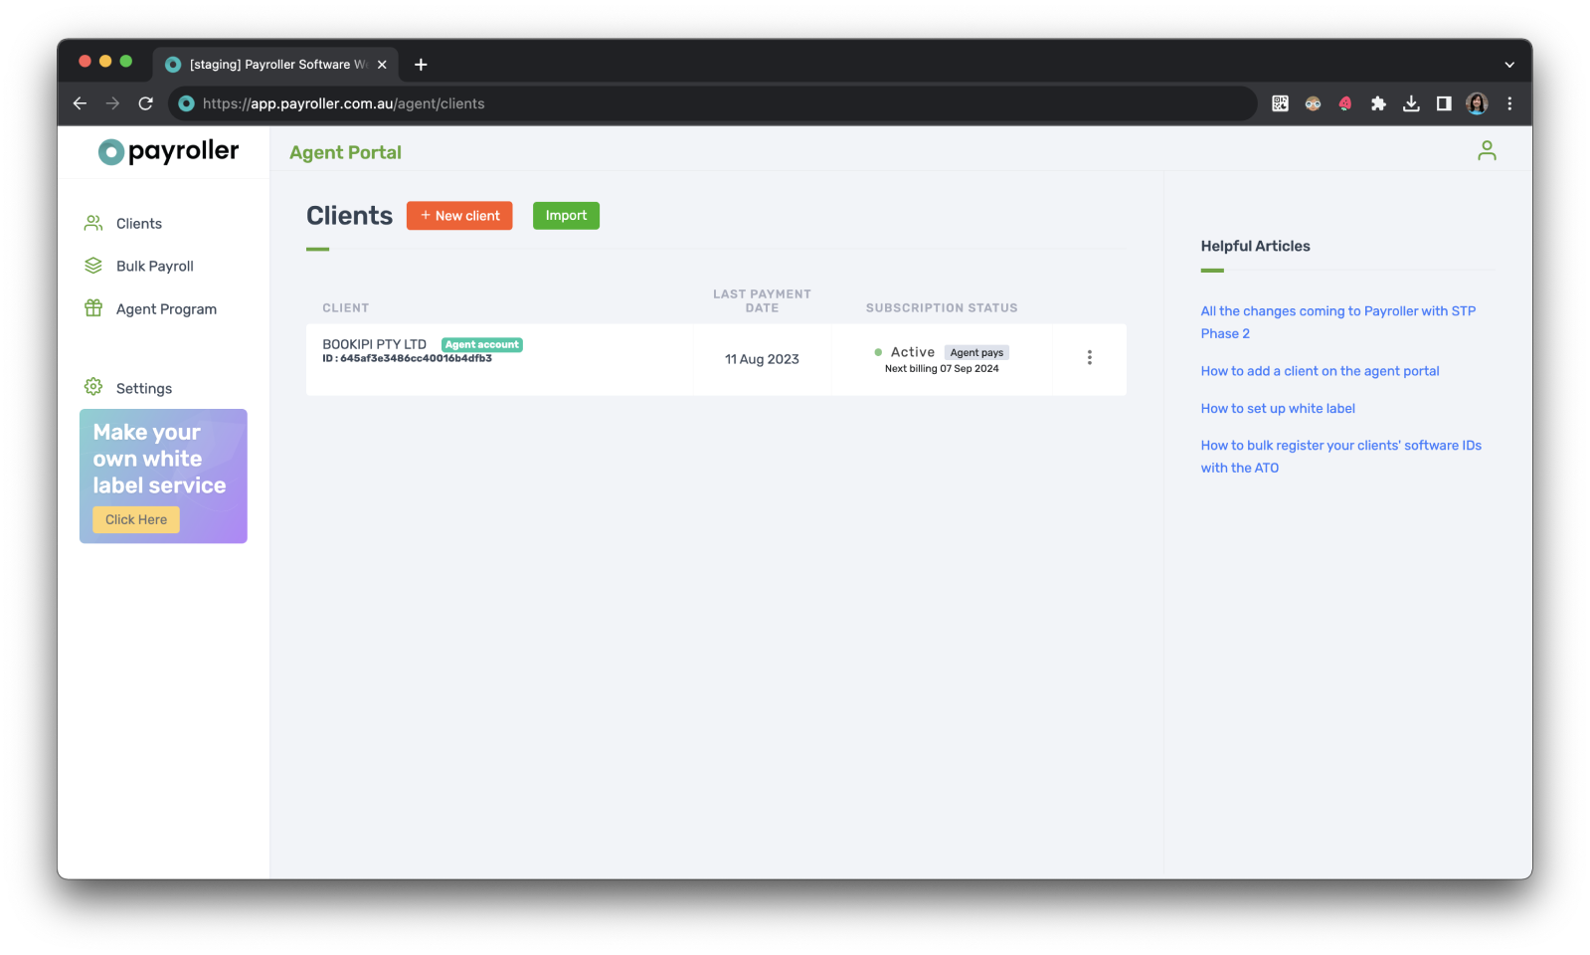The width and height of the screenshot is (1590, 955).
Task: Click the Bulk Payroll layers icon
Action: (93, 266)
